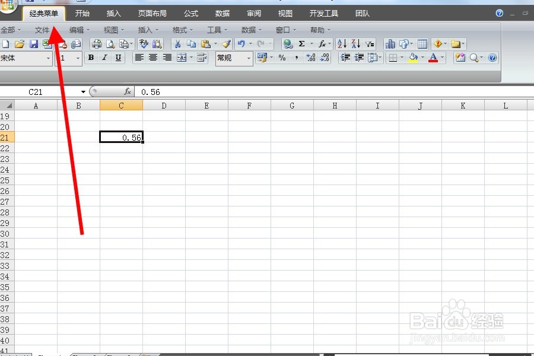Expand the Name Box dropdown arrow
This screenshot has width=534, height=356.
point(83,92)
